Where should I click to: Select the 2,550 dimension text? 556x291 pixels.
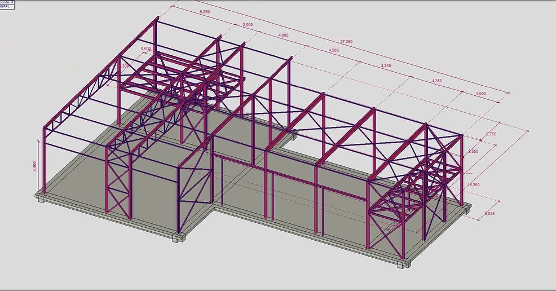tap(473, 152)
